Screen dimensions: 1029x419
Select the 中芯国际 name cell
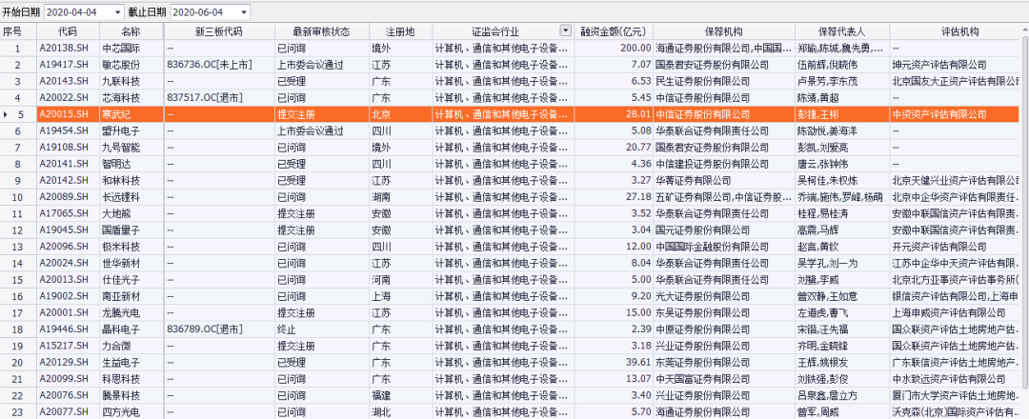[131, 48]
